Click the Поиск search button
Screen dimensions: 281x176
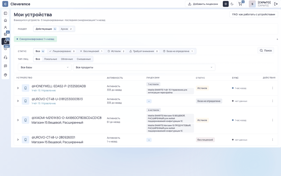coord(266,50)
